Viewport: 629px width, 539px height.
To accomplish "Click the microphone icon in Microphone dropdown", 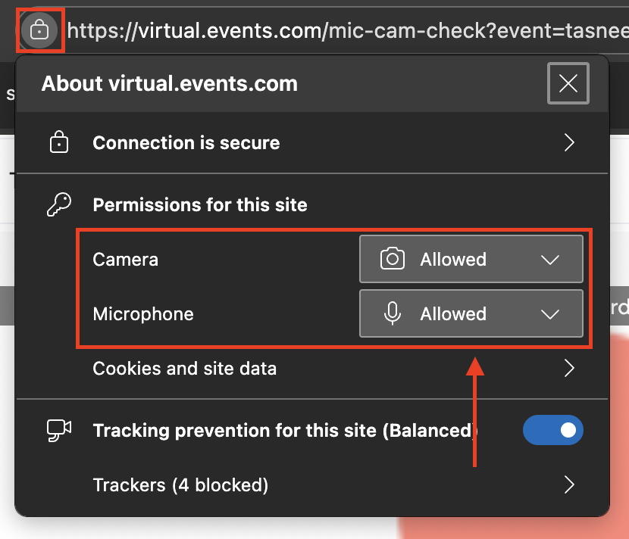I will pyautogui.click(x=392, y=314).
